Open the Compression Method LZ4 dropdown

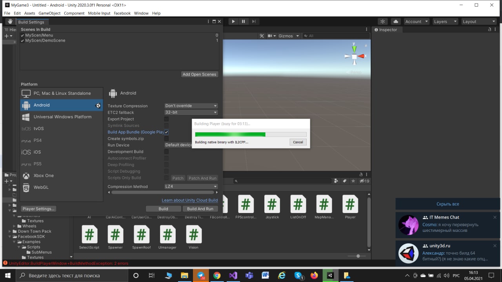(x=191, y=186)
